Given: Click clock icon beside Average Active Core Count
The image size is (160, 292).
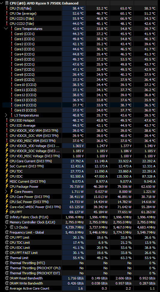Looking at the screenshot, I should 7,288.
